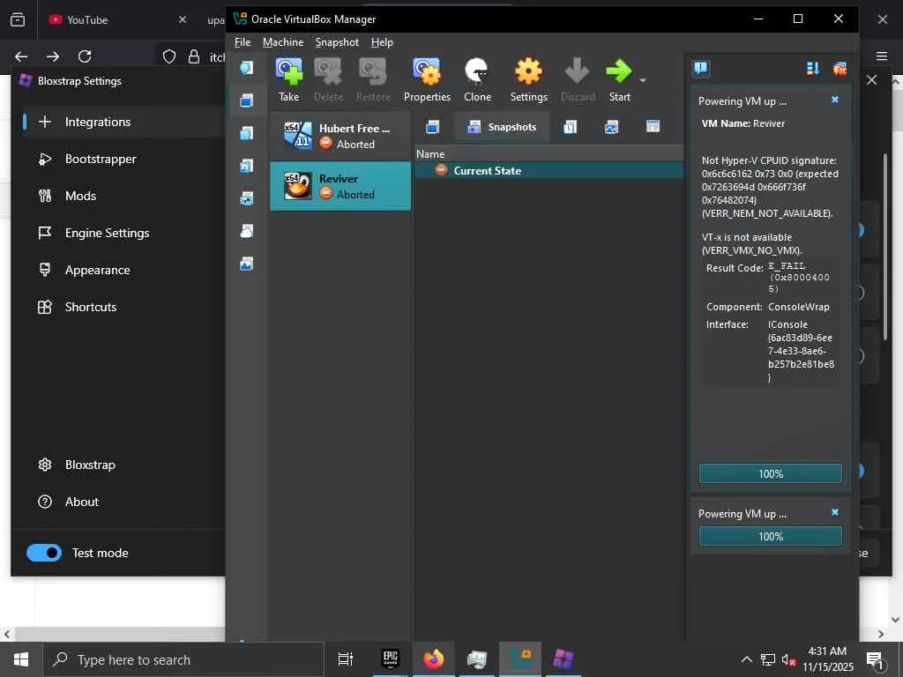Select the Reviver virtual machine

[340, 186]
